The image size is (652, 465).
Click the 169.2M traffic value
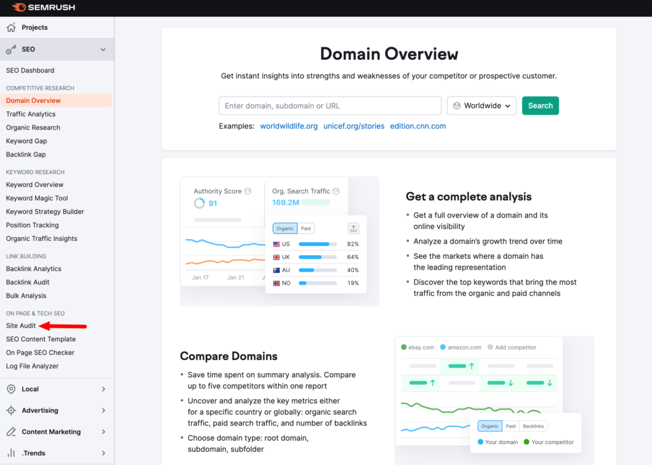point(285,202)
